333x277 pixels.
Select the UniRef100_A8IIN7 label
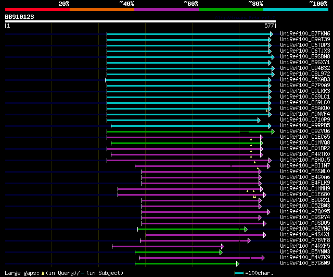305,166
